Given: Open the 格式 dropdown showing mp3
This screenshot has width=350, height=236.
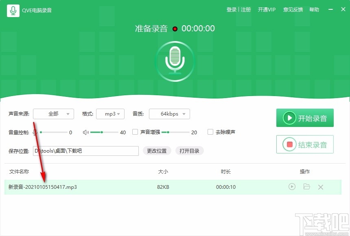Looking at the screenshot, I should click(x=110, y=114).
